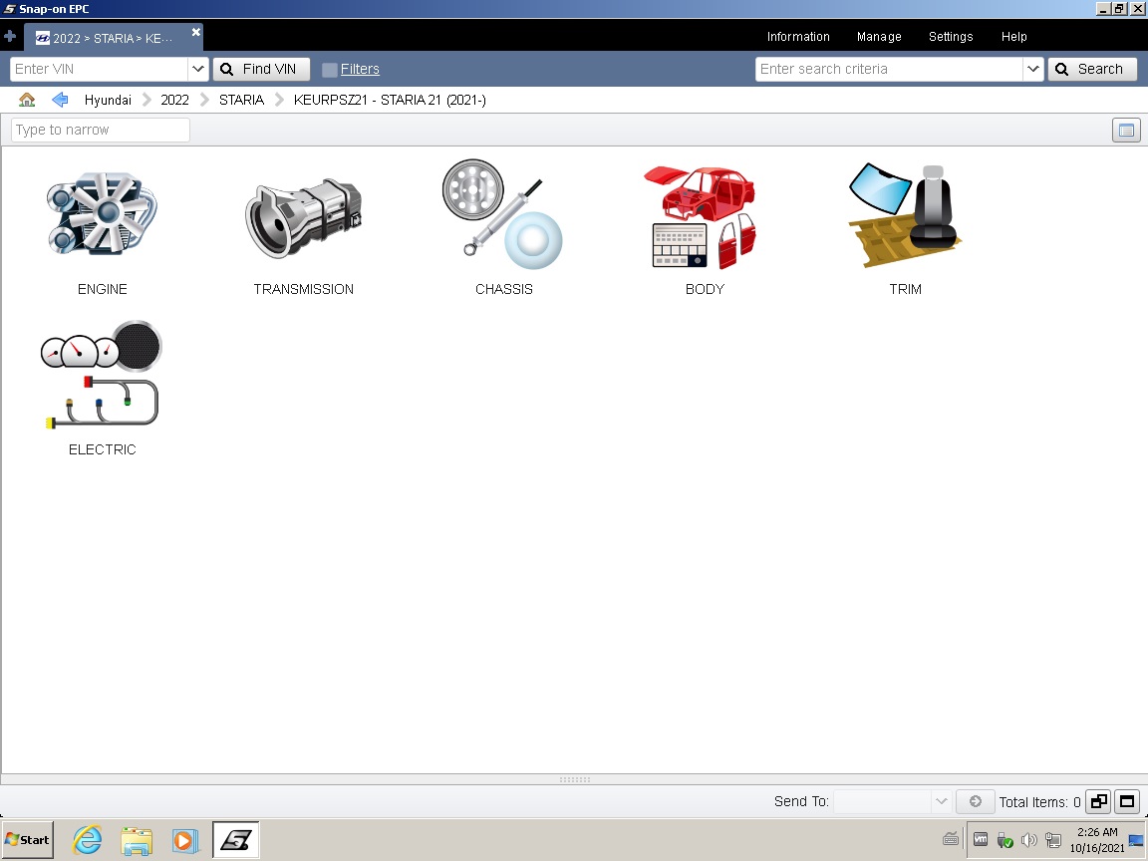The image size is (1148, 861).
Task: Open the BODY parts category
Action: [x=705, y=218]
